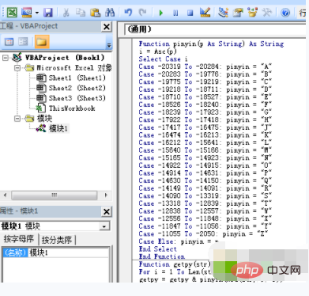Click the 'Case Else' code line

pyautogui.click(x=179, y=241)
